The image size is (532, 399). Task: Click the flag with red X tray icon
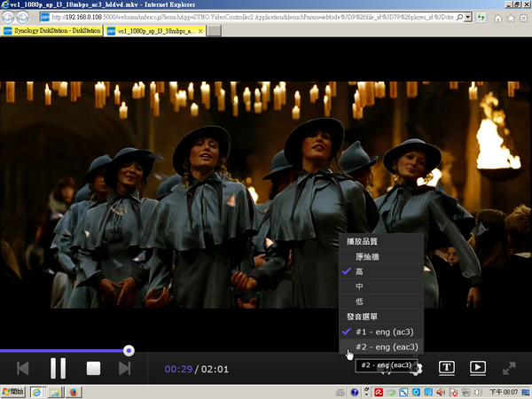pos(453,392)
